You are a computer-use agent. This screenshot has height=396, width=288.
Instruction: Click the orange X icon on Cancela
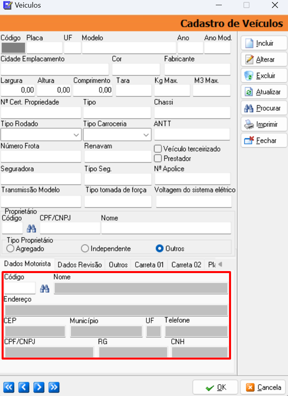(250, 388)
